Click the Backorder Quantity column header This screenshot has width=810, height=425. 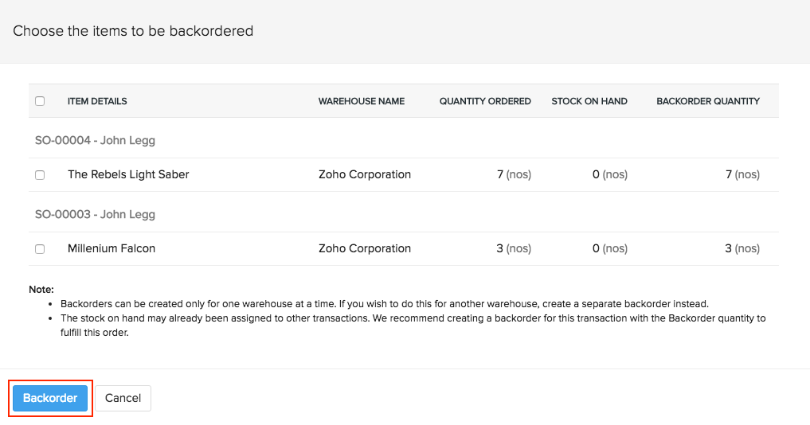click(x=708, y=101)
